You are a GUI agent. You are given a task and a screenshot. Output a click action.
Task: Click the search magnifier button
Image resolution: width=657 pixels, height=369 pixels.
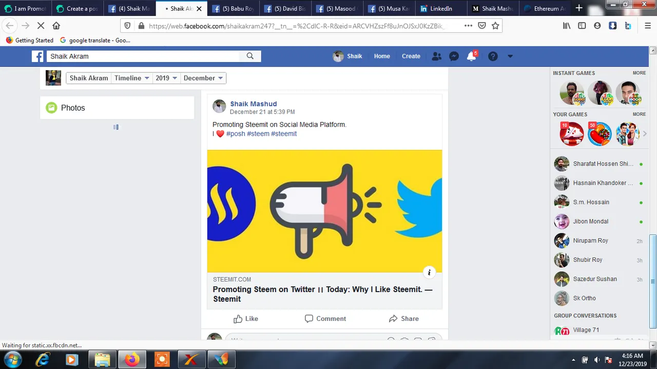(250, 56)
